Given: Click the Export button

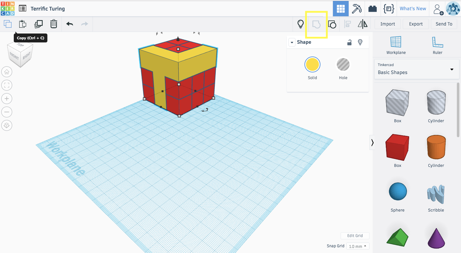Looking at the screenshot, I should point(416,24).
